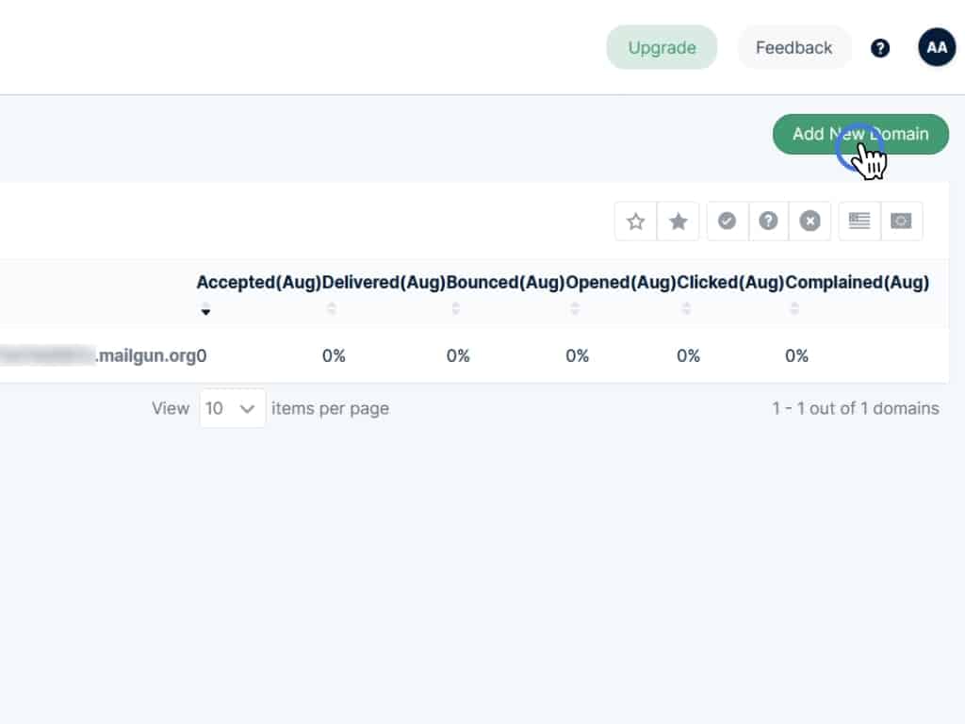This screenshot has width=965, height=724.
Task: Click Add New Domain button
Action: (860, 134)
